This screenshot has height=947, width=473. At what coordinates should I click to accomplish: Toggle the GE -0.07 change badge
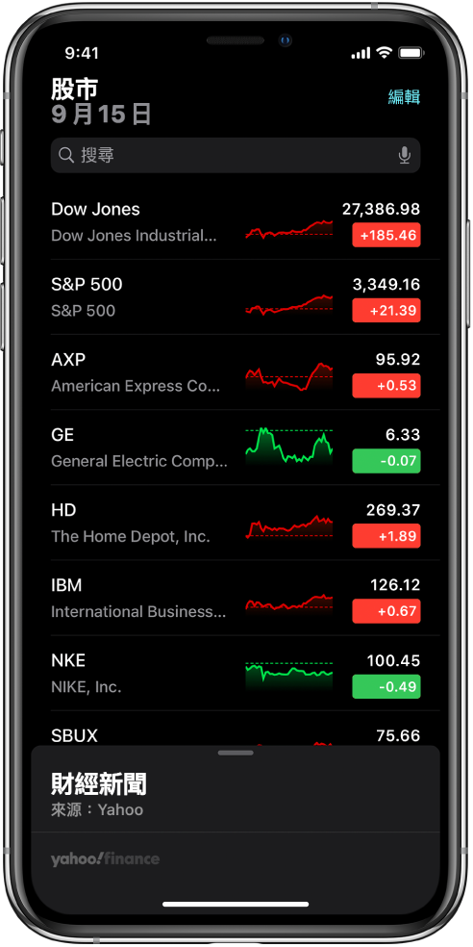click(386, 461)
